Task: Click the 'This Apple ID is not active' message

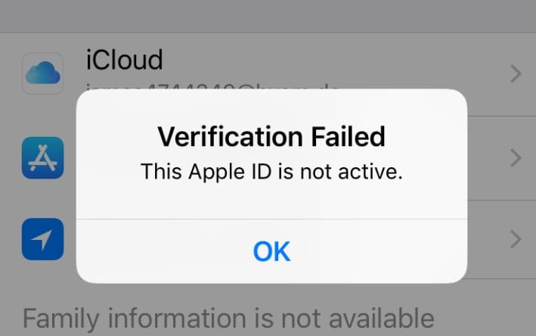Action: [271, 172]
